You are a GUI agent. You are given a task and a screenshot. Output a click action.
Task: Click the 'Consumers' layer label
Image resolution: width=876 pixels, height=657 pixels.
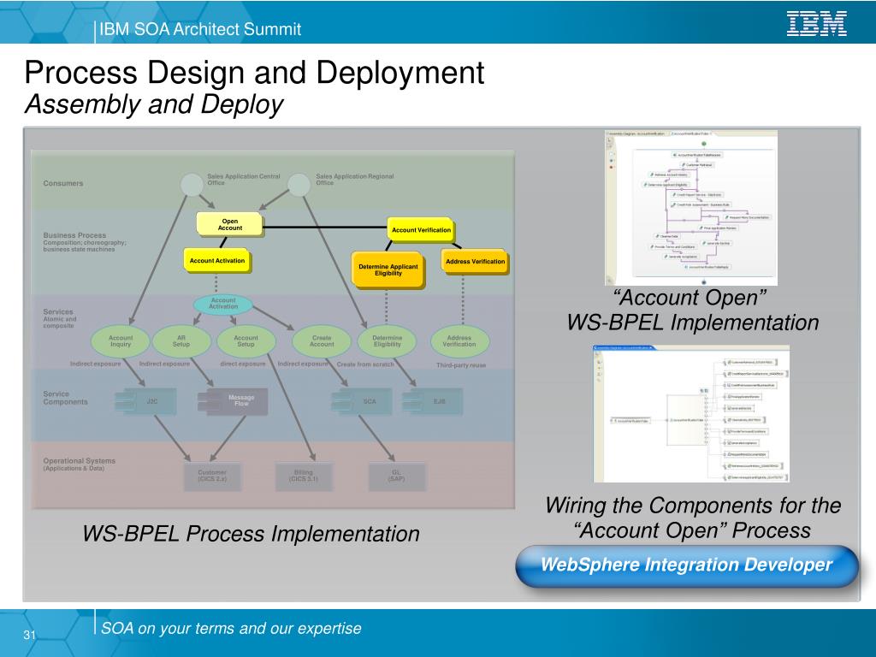click(x=63, y=183)
